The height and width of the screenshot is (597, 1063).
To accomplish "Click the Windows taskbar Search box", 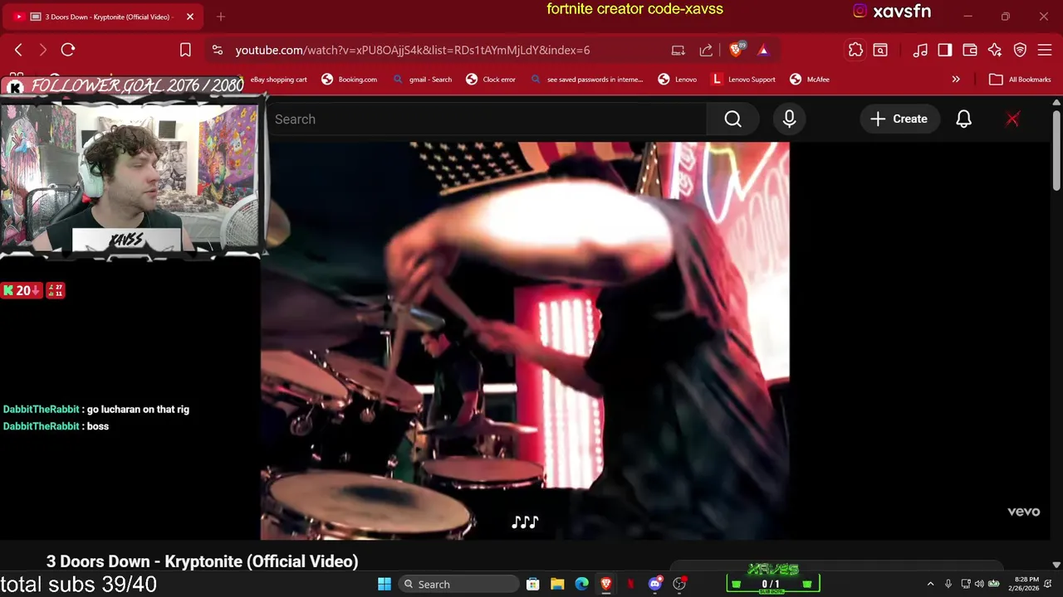I will tap(457, 584).
